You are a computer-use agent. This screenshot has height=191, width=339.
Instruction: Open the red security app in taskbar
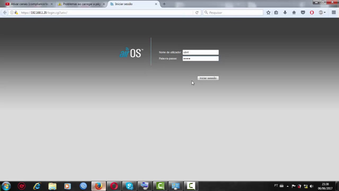pos(21,186)
